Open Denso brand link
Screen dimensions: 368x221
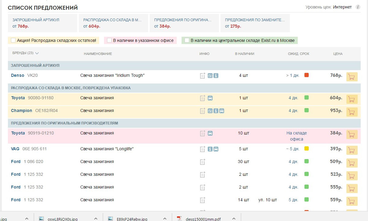click(x=18, y=75)
